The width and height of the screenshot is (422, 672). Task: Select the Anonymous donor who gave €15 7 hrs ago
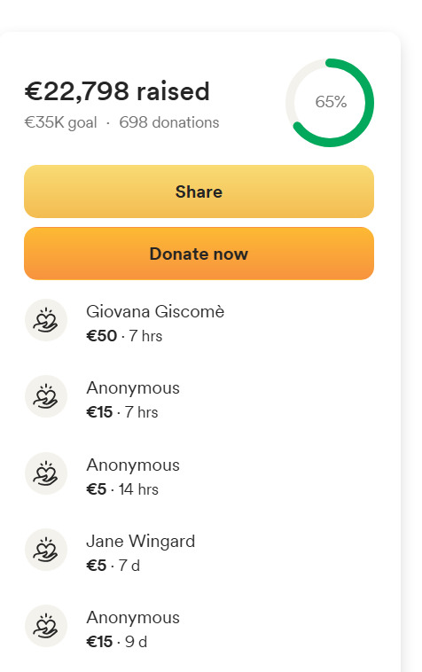[133, 388]
